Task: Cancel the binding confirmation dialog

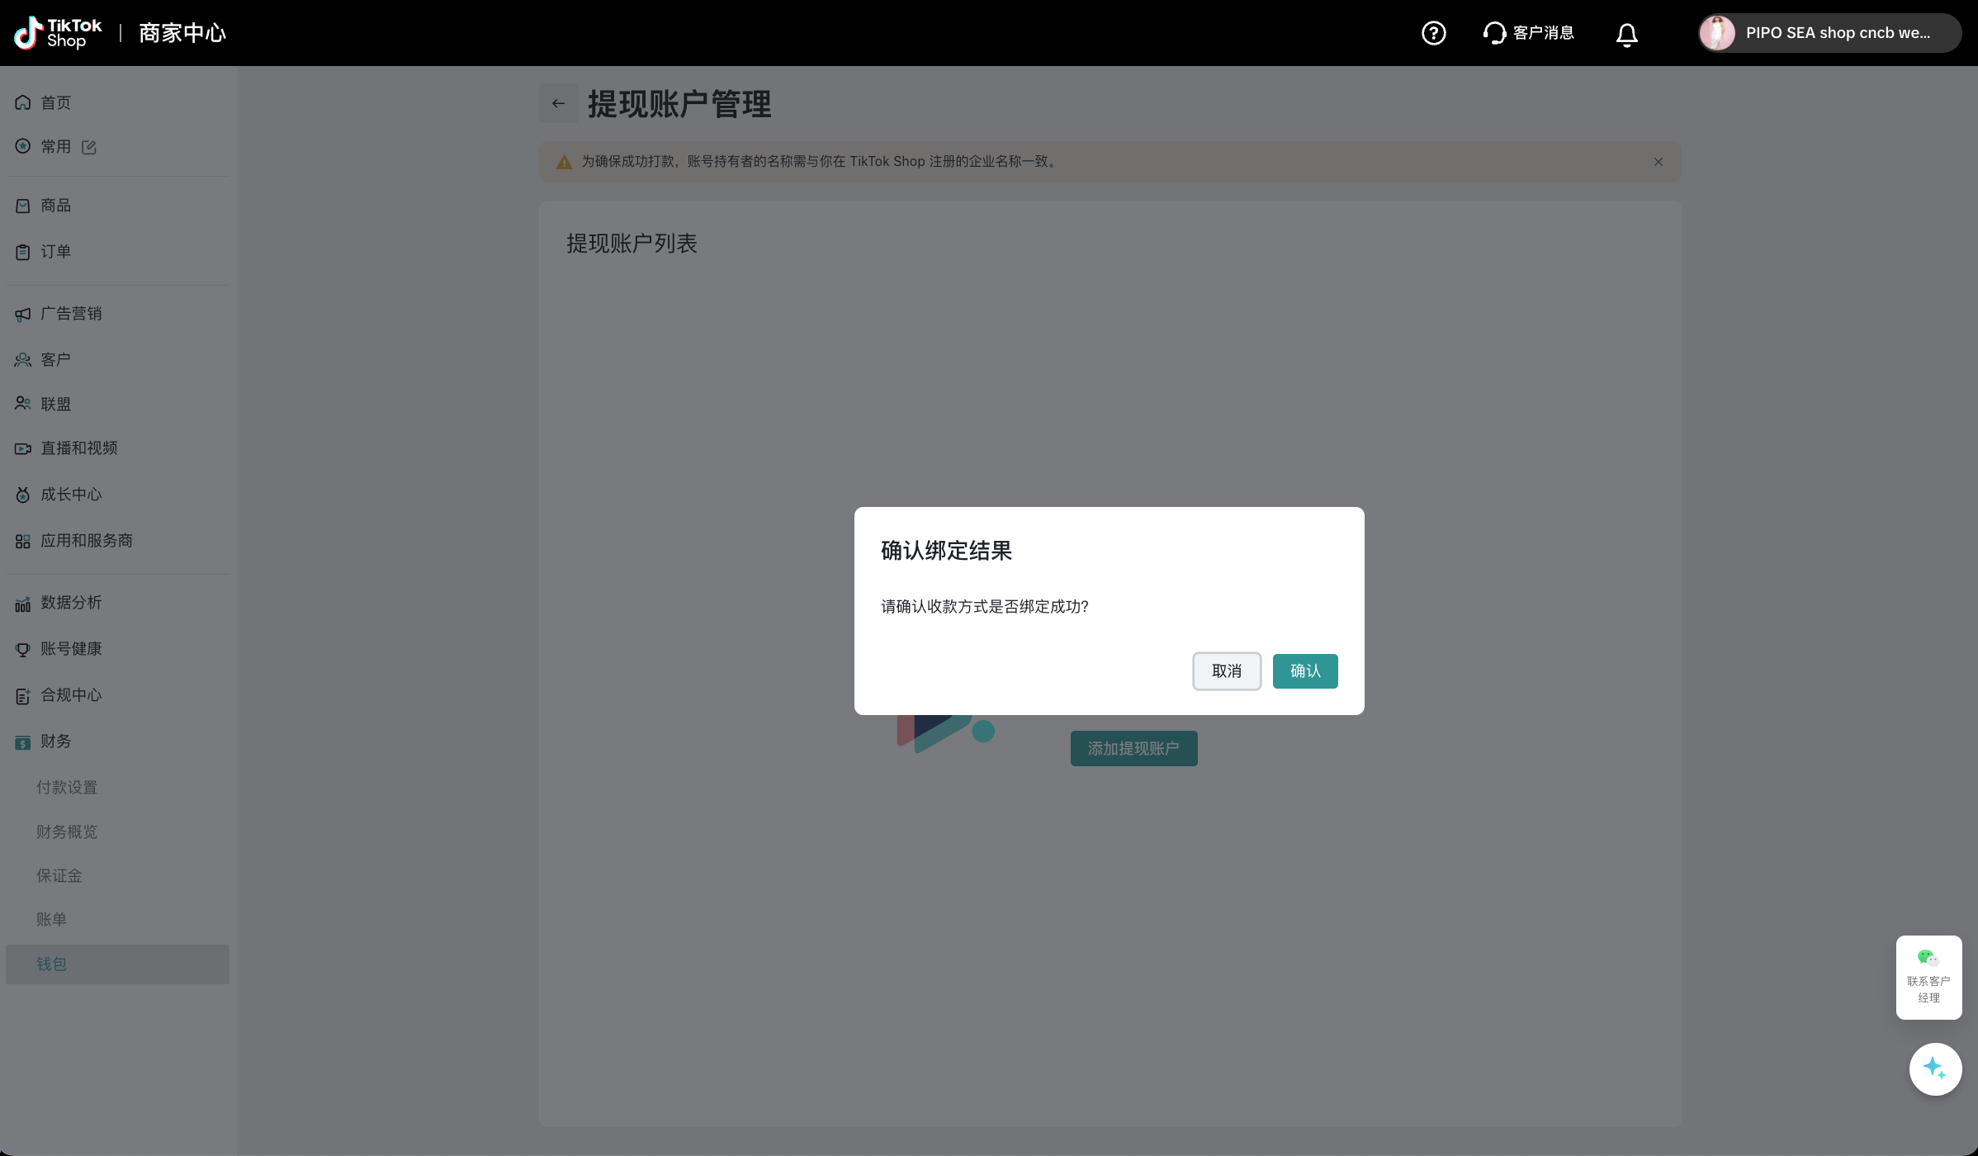Action: (1226, 670)
